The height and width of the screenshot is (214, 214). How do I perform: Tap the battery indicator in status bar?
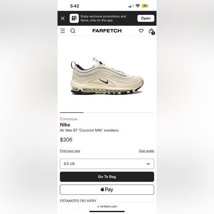[145, 6]
